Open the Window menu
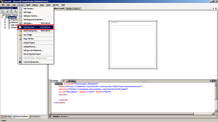 tap(56, 5)
